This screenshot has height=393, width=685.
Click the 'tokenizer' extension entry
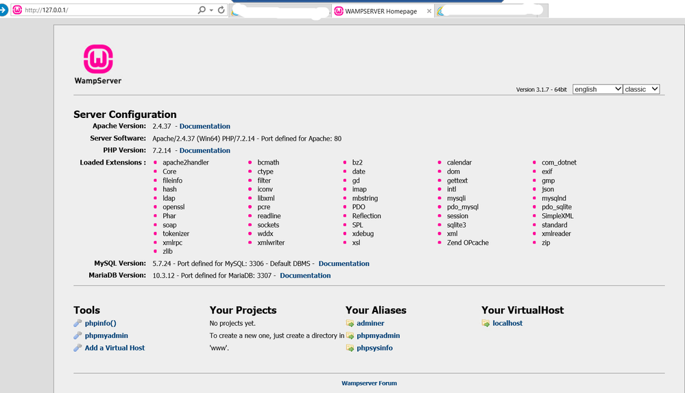pos(176,233)
